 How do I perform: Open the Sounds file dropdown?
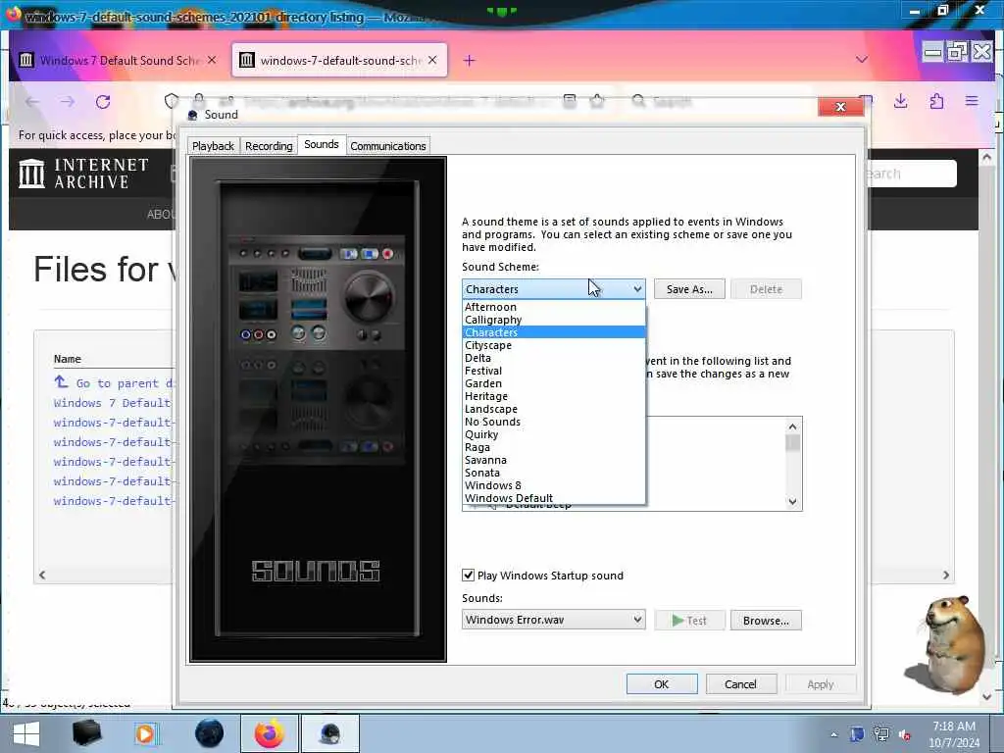(553, 620)
